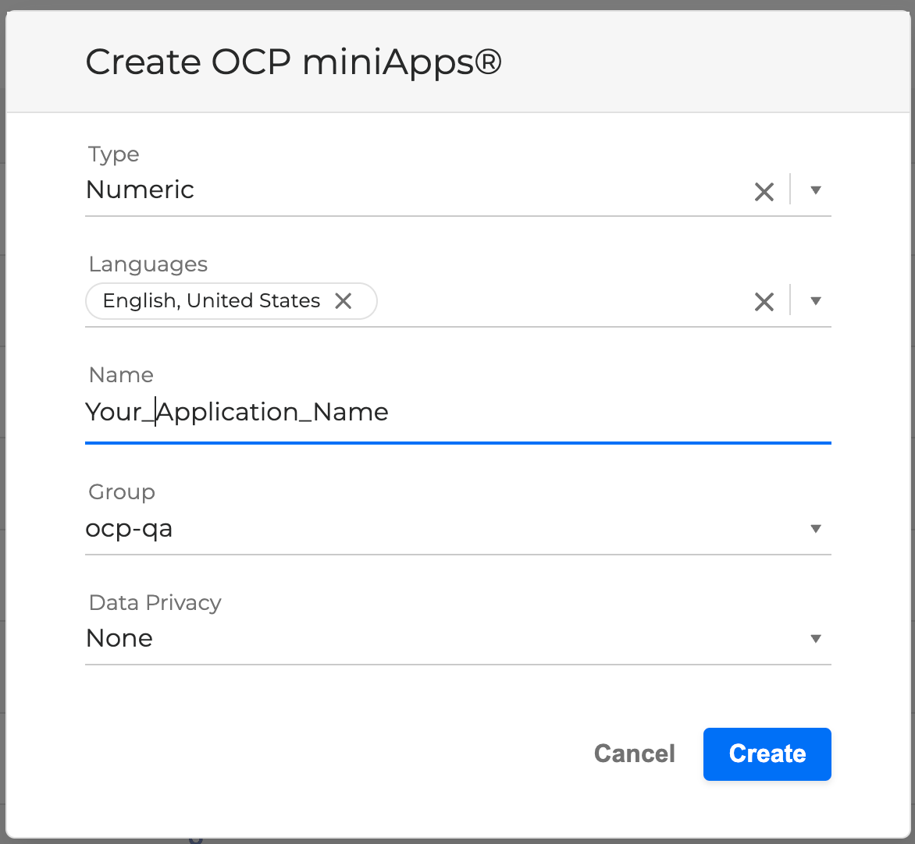
Task: Open the Languages dropdown arrow
Action: (815, 301)
